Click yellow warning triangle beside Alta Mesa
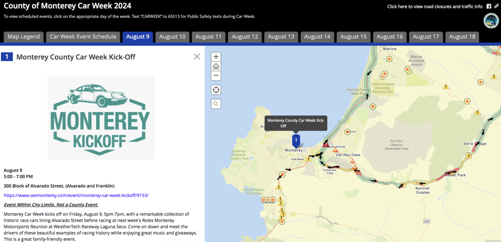Viewport: 501px width, 242px height. pyautogui.click(x=309, y=158)
